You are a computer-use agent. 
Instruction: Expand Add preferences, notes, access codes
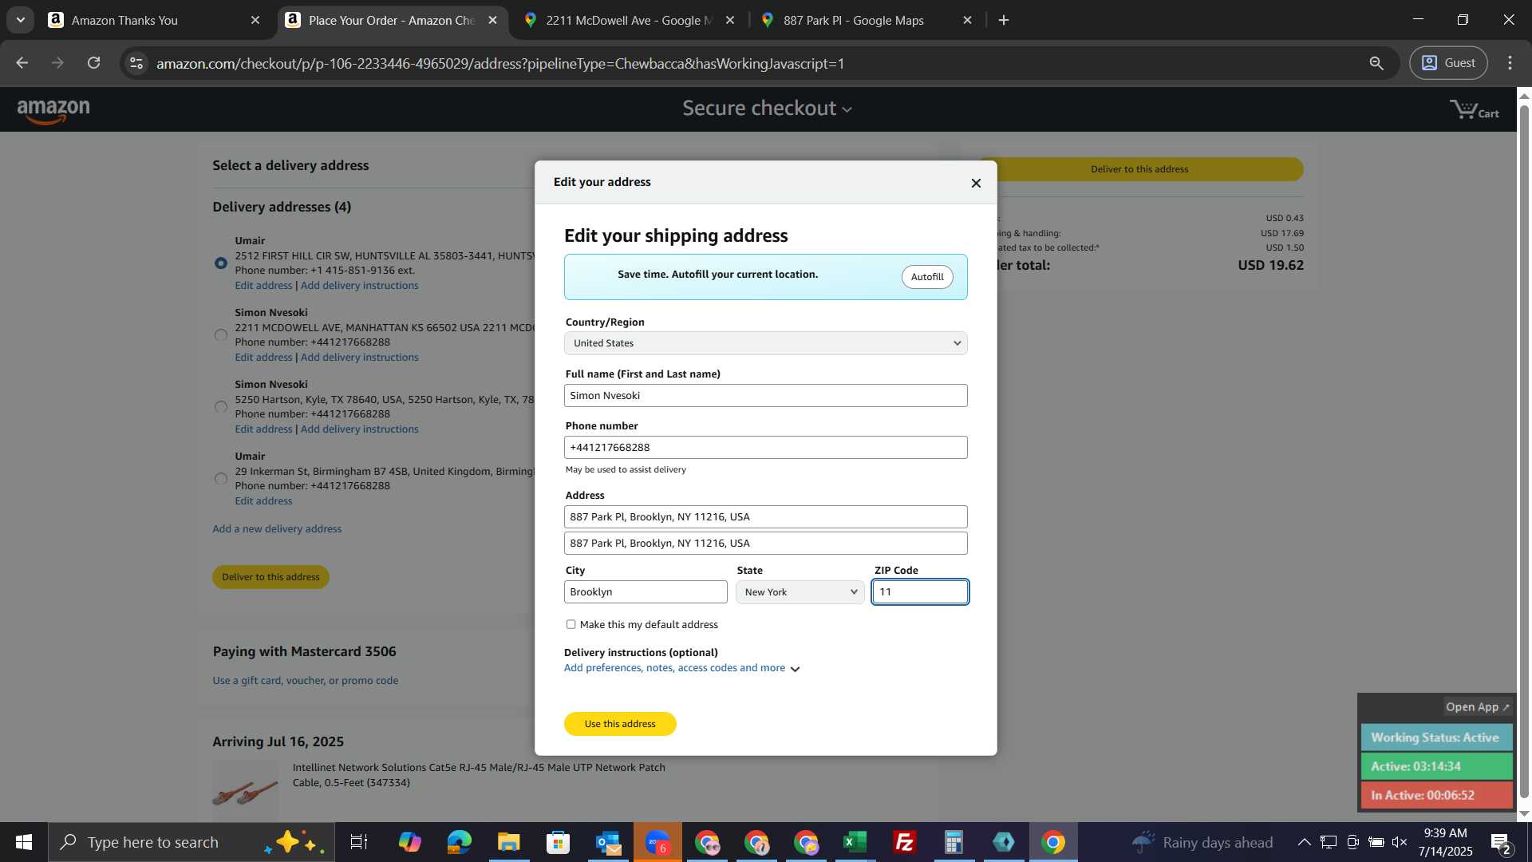pyautogui.click(x=682, y=668)
